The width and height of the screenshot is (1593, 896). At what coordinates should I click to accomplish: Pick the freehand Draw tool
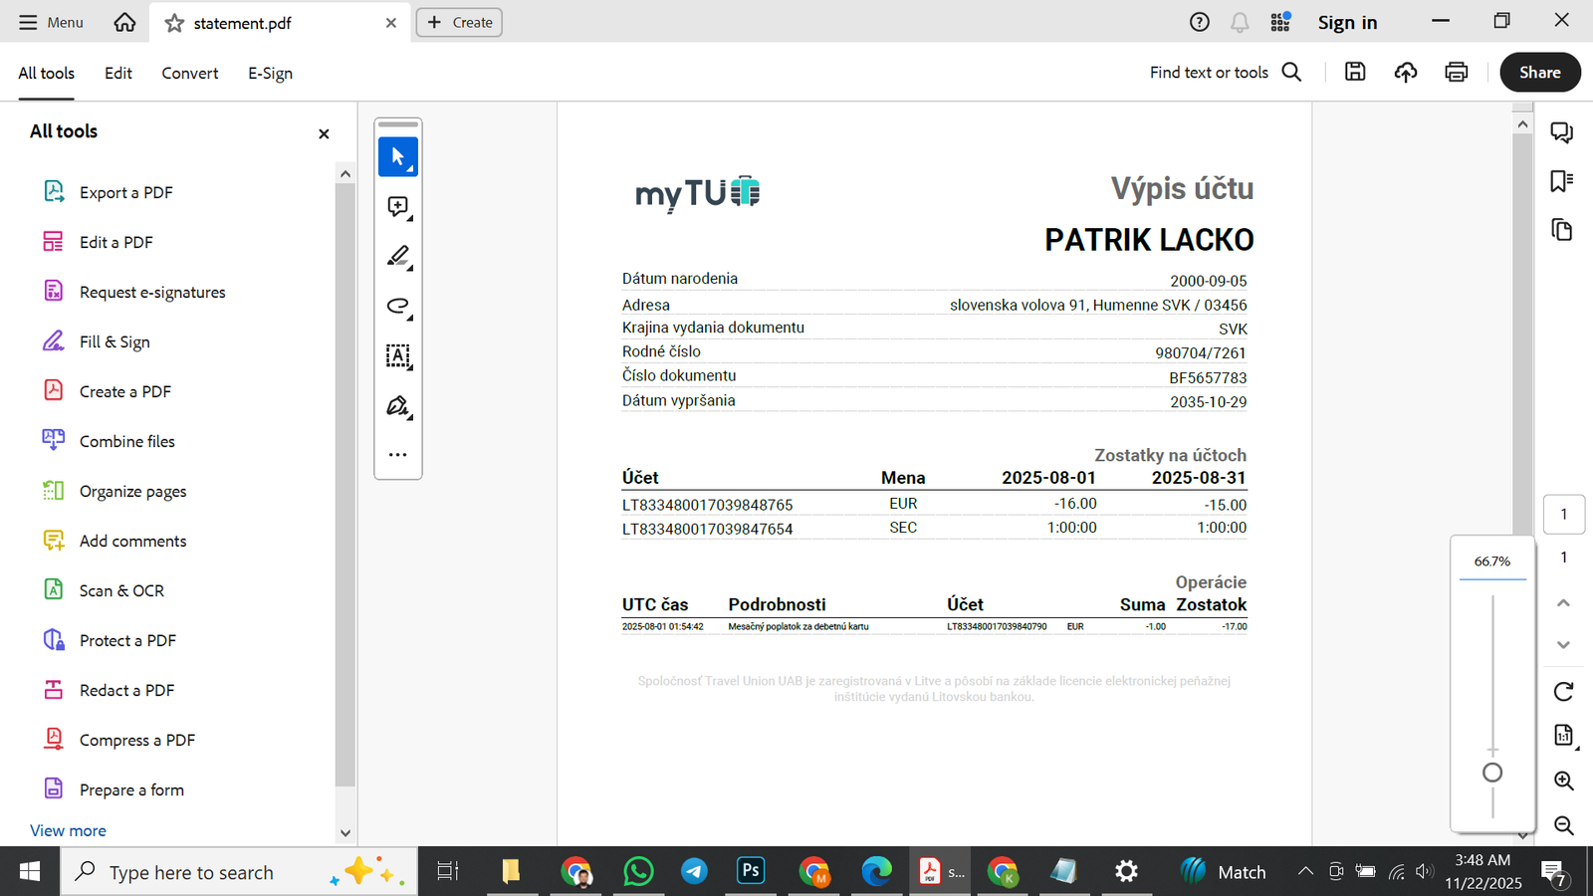397,307
